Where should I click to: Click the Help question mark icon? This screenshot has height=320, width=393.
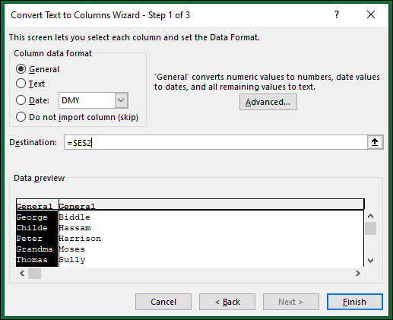coord(337,14)
